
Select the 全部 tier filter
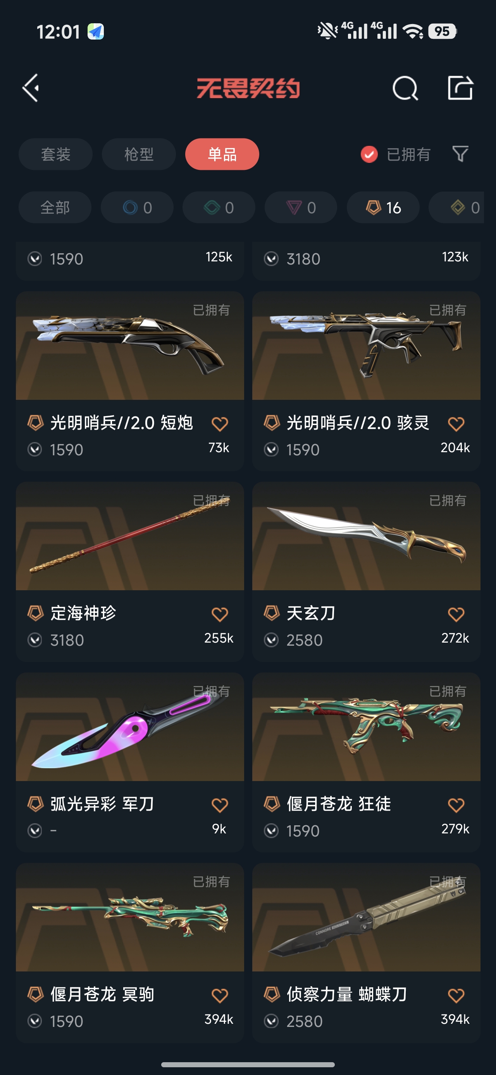pyautogui.click(x=55, y=207)
